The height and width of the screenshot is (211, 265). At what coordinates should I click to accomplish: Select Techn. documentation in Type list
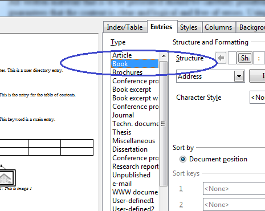134,124
